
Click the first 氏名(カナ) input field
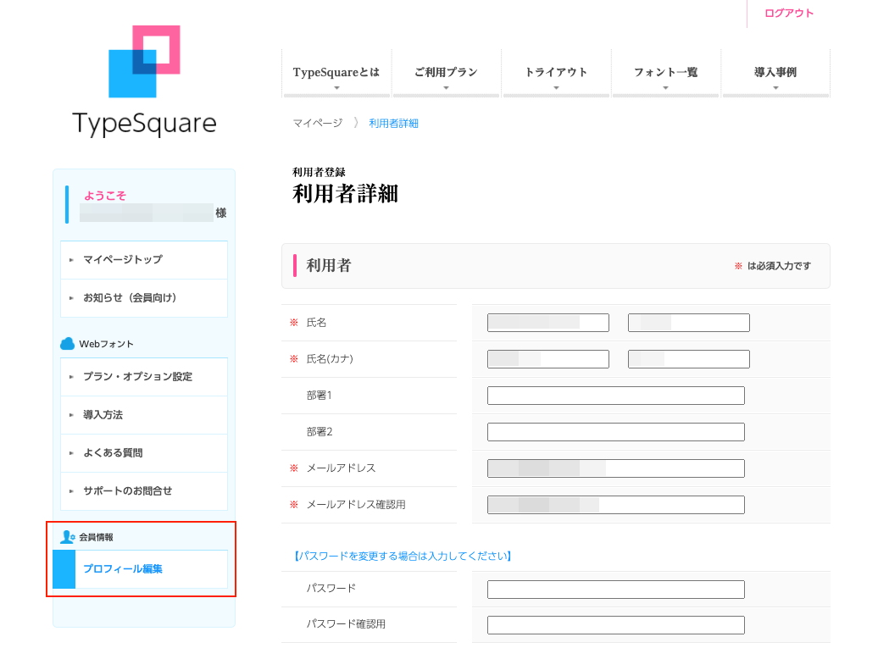(548, 359)
